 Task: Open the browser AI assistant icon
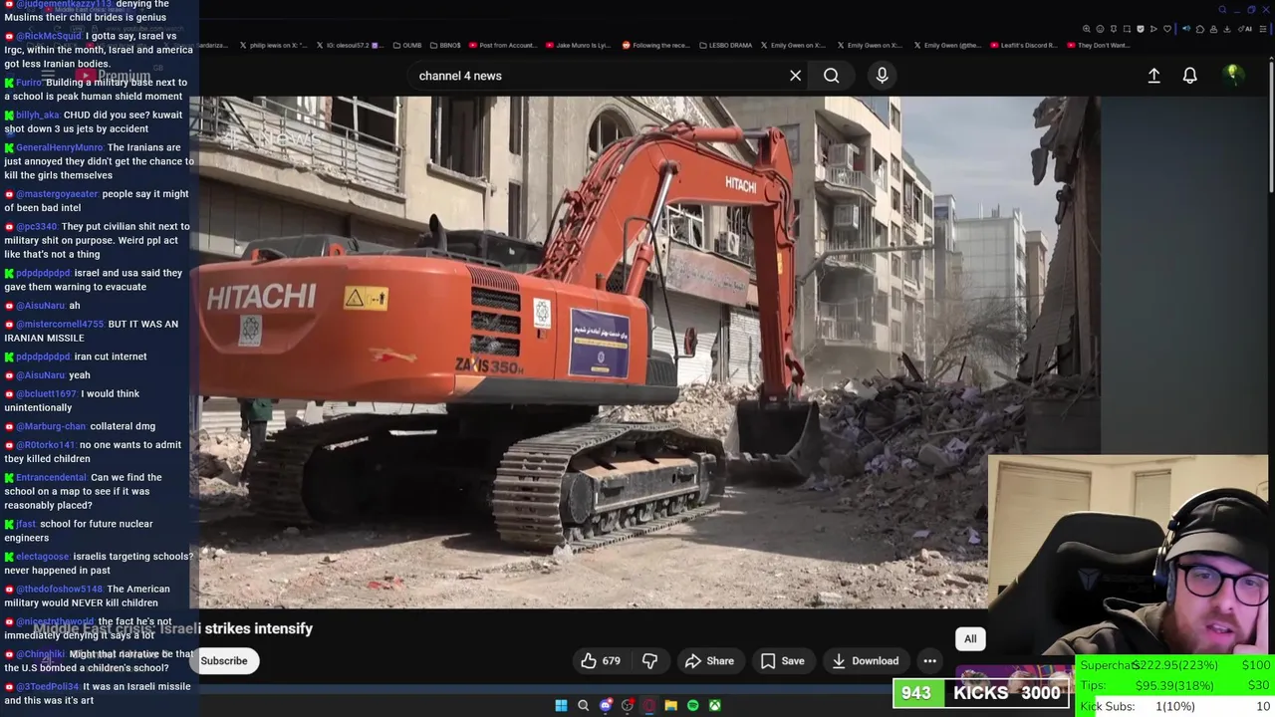click(1244, 29)
